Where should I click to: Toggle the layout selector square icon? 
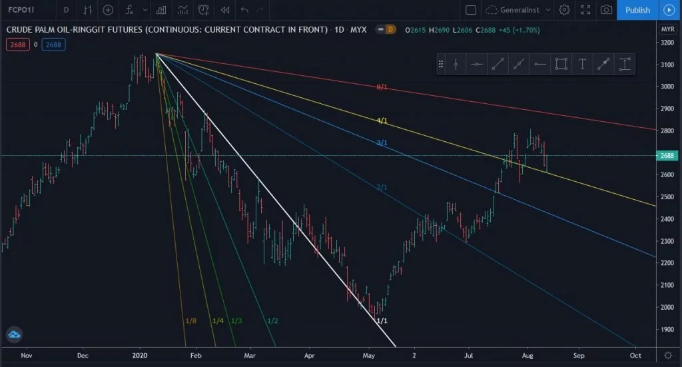coord(471,10)
